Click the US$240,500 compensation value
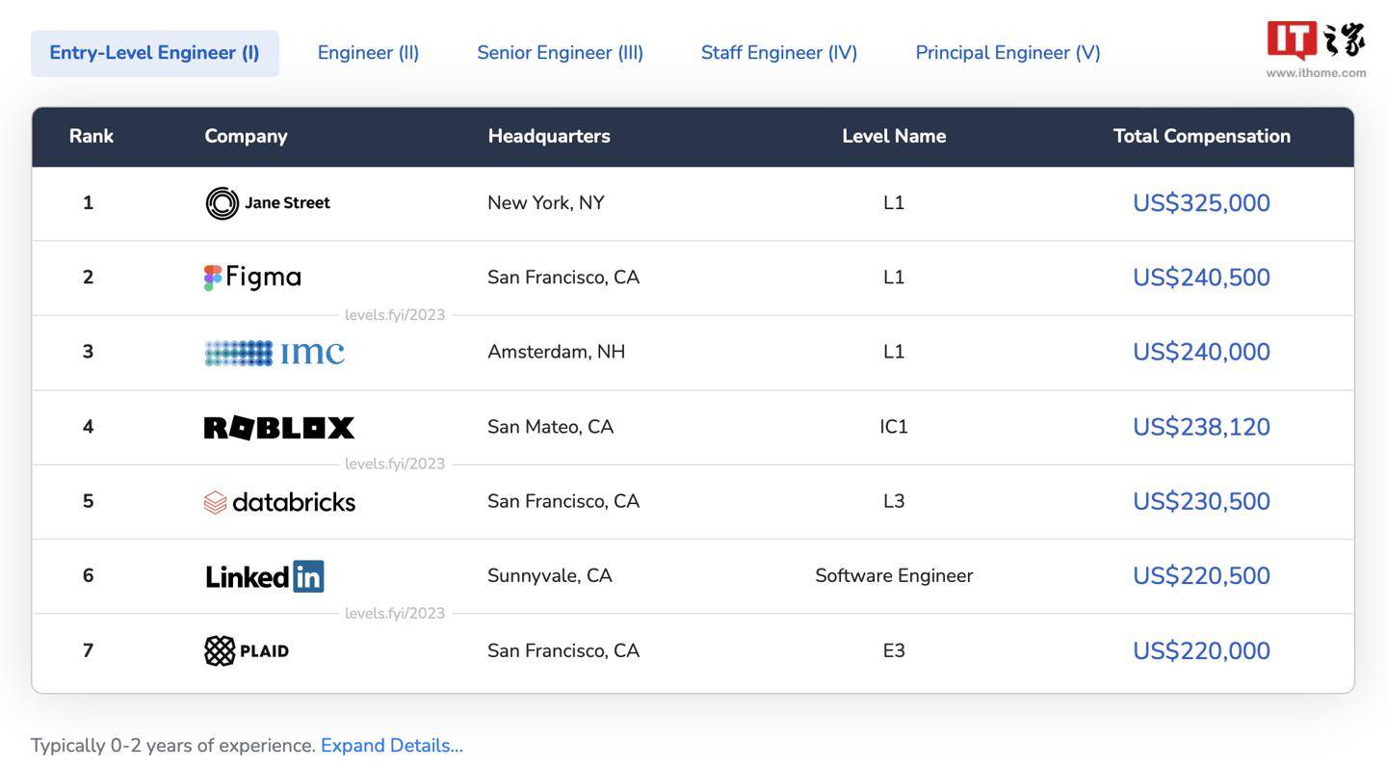Viewport: 1387px width, 768px height. click(x=1201, y=278)
